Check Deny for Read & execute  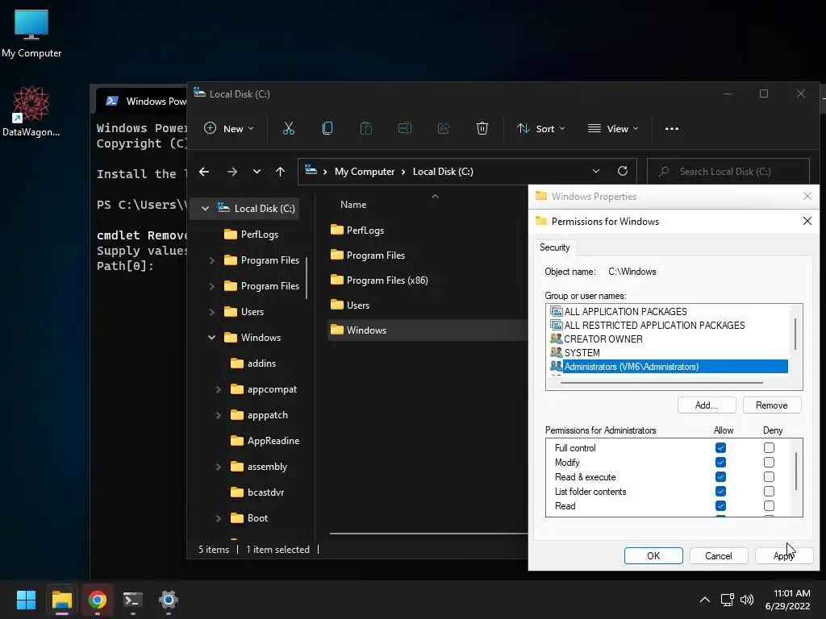point(769,477)
